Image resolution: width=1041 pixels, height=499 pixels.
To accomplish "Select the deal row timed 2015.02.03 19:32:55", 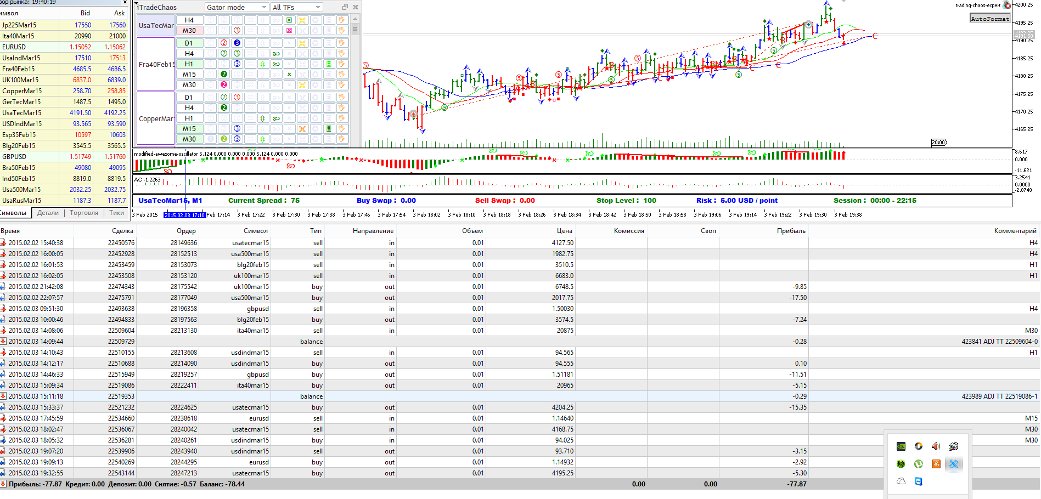I will (x=520, y=473).
